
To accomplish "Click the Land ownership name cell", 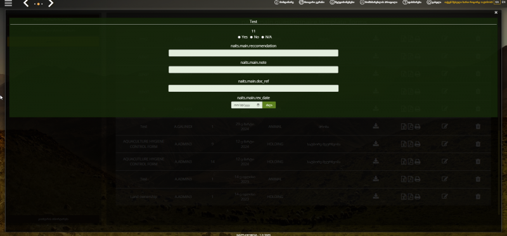I will (144, 197).
